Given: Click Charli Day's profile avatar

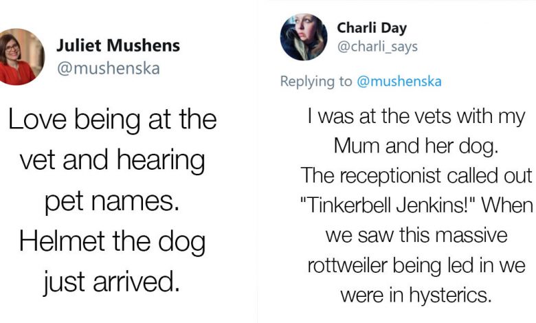Looking at the screenshot, I should [304, 37].
